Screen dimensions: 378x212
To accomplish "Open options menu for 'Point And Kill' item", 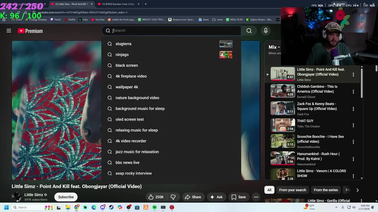I will [353, 74].
